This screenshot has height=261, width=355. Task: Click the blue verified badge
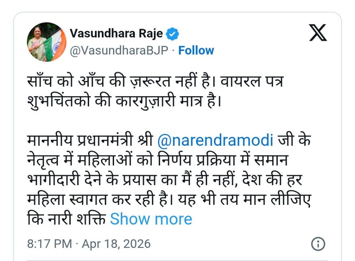[173, 34]
